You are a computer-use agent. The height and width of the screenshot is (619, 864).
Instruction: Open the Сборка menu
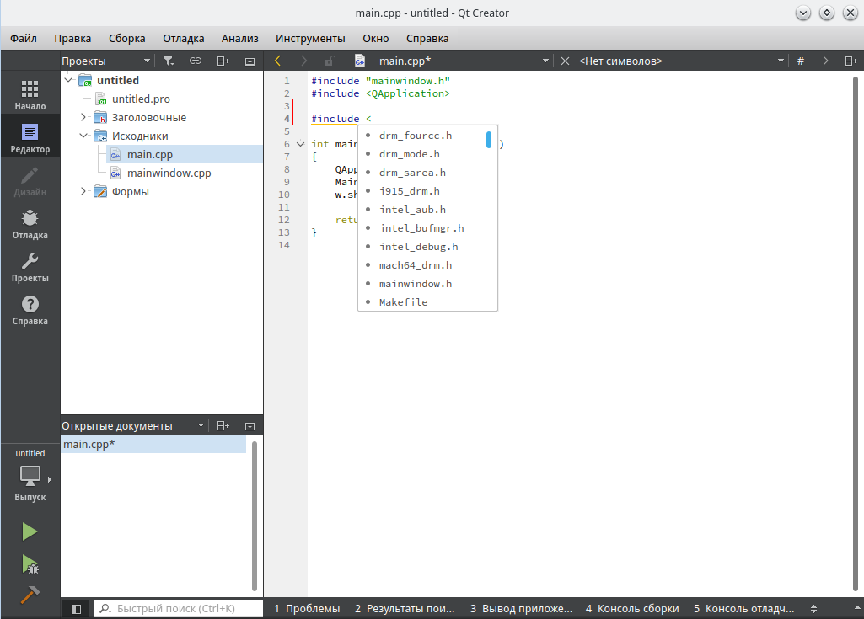click(x=126, y=38)
